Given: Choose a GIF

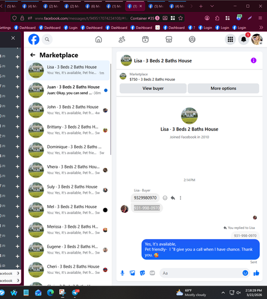Looking at the screenshot, I should pyautogui.click(x=152, y=273).
